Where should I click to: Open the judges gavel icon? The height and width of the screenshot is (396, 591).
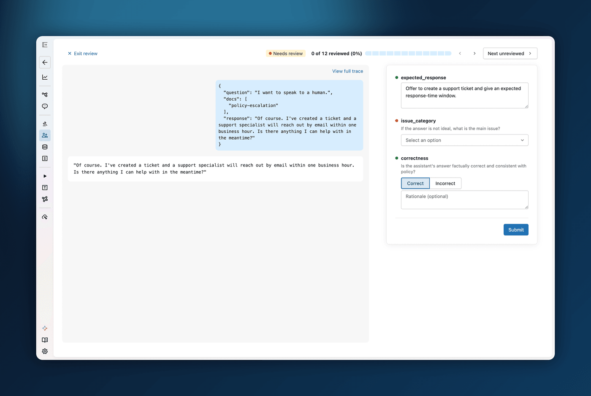tap(45, 124)
